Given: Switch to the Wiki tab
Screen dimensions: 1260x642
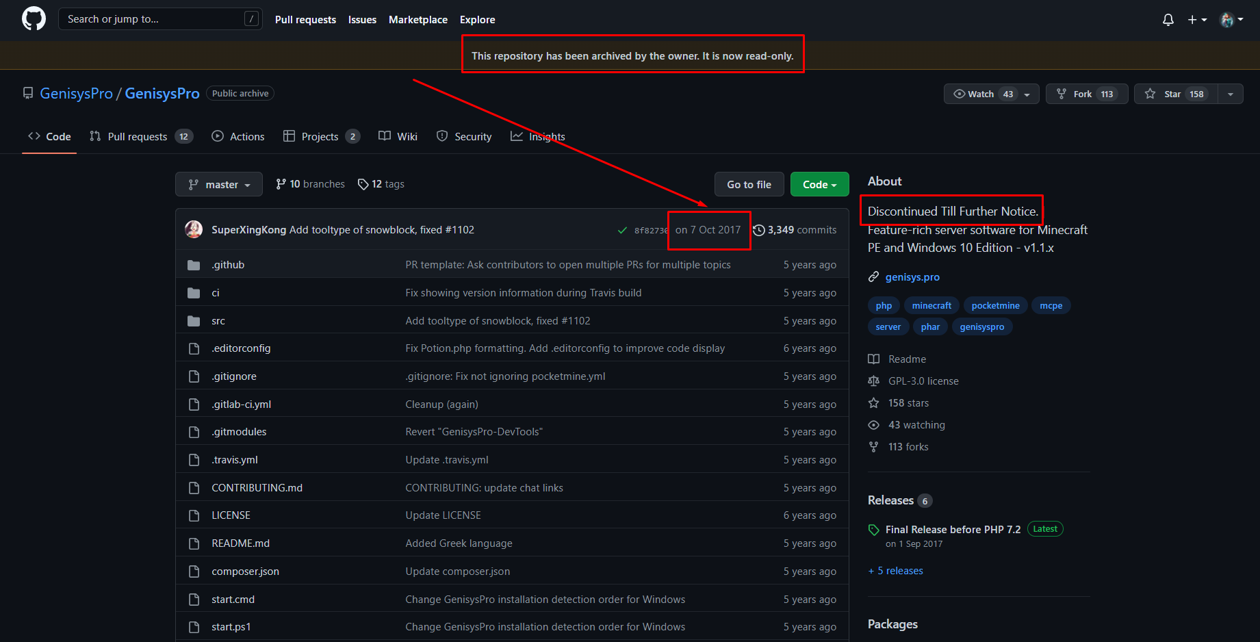Looking at the screenshot, I should click(398, 137).
